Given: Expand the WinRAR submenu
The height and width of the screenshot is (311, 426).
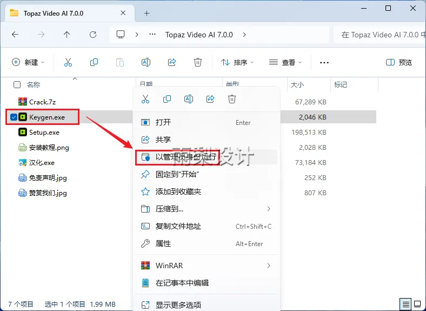Looking at the screenshot, I should [269, 266].
